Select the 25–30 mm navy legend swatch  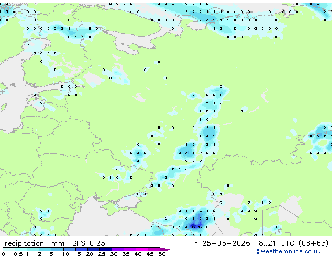coord(106,249)
